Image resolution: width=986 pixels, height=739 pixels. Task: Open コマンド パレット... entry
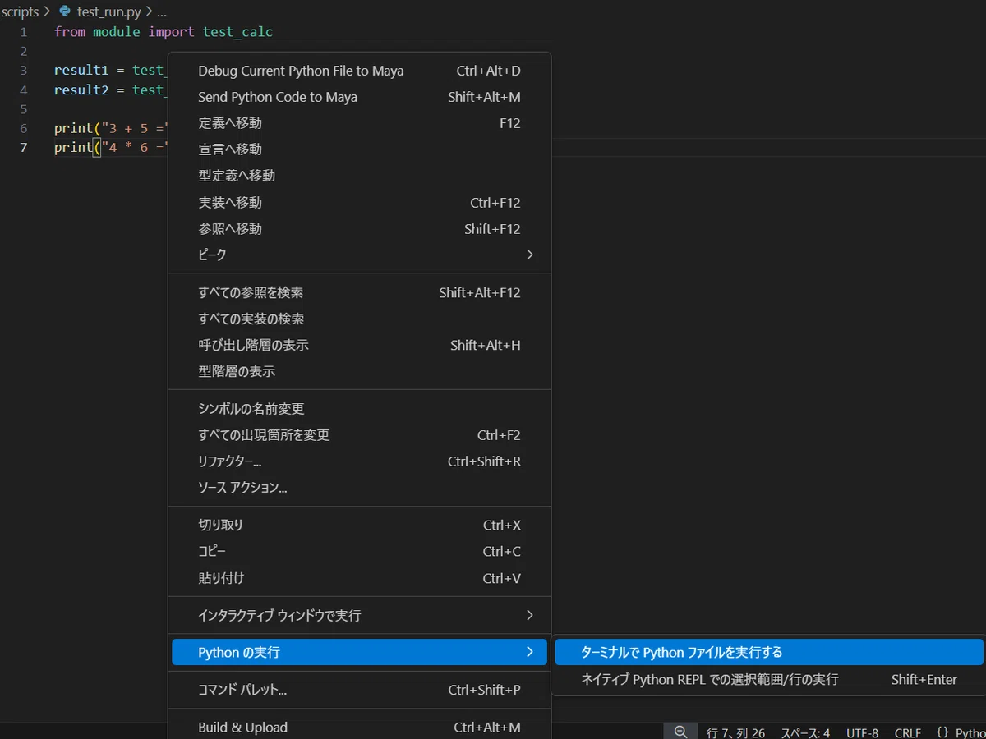pyautogui.click(x=359, y=690)
